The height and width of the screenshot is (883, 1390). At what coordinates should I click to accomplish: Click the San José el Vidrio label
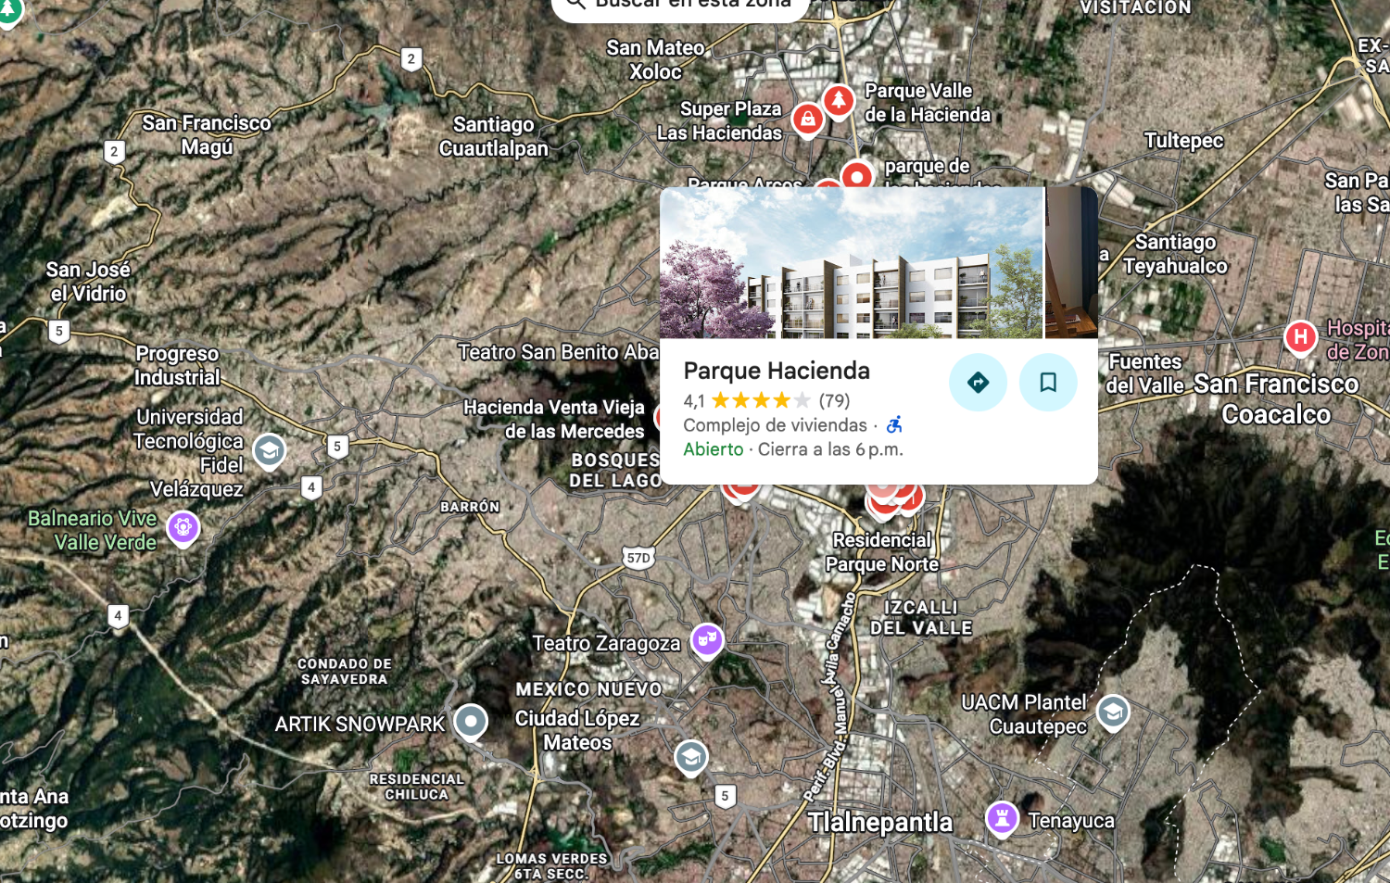88,282
